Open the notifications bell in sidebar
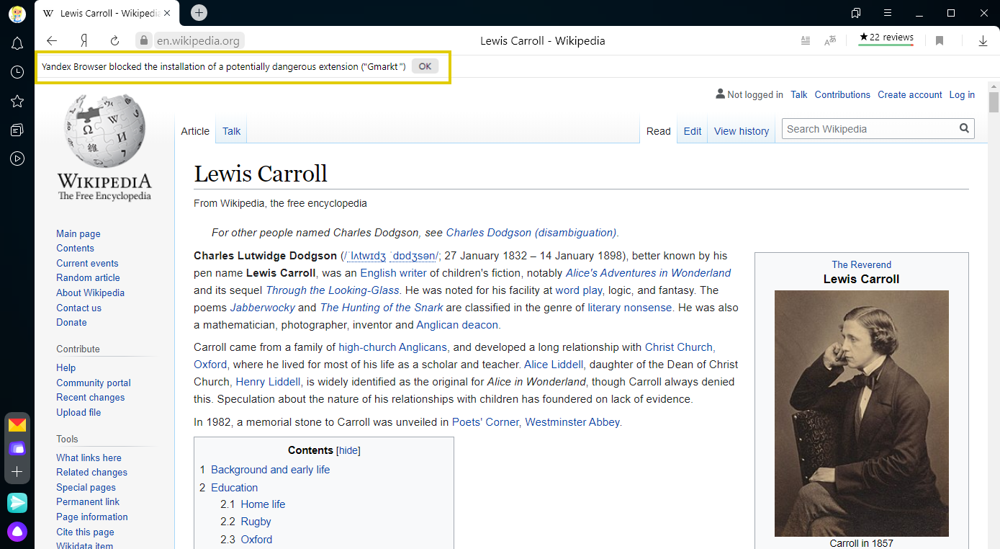Viewport: 1000px width, 549px height. click(x=17, y=44)
